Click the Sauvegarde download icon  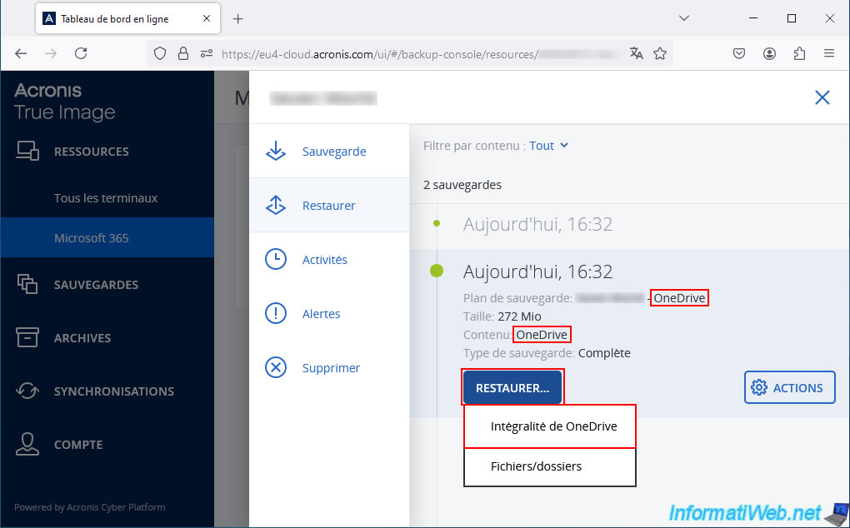click(275, 151)
